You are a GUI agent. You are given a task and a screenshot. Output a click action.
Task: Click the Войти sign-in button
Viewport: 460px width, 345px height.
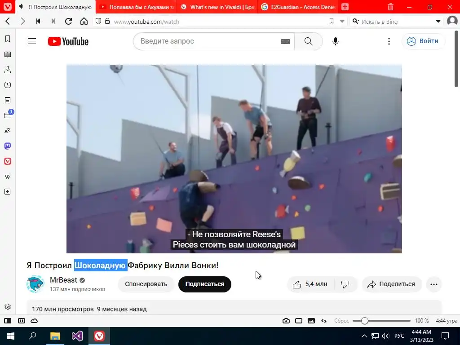point(423,41)
